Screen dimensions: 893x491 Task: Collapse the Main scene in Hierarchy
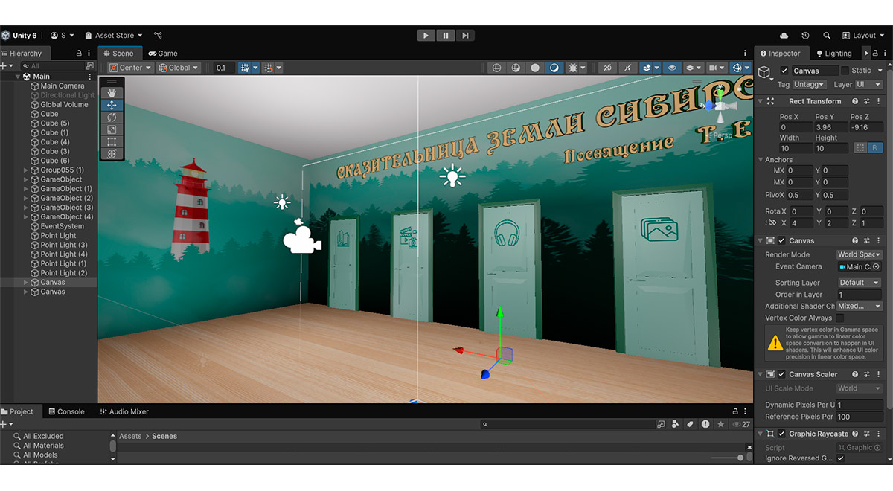pyautogui.click(x=18, y=77)
